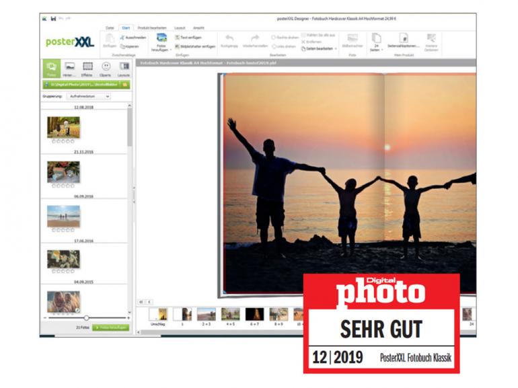Image resolution: width=518 pixels, height=388 pixels.
Task: Click the posterXXL app icon in the title bar
Action: click(44, 19)
